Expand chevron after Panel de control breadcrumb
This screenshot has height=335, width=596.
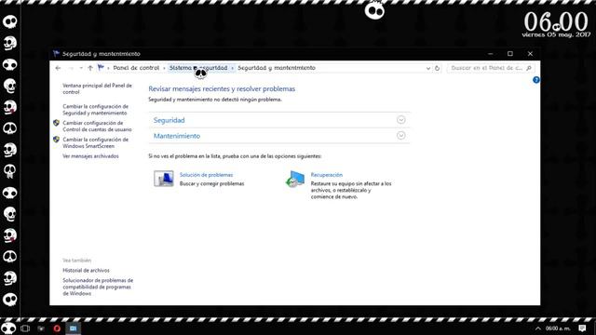164,68
